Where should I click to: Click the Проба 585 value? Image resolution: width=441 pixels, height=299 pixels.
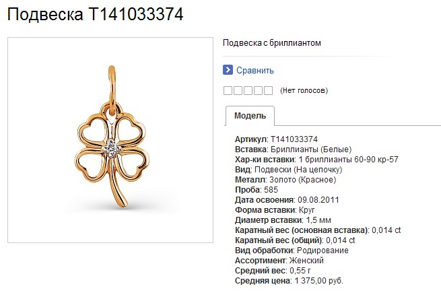271,190
